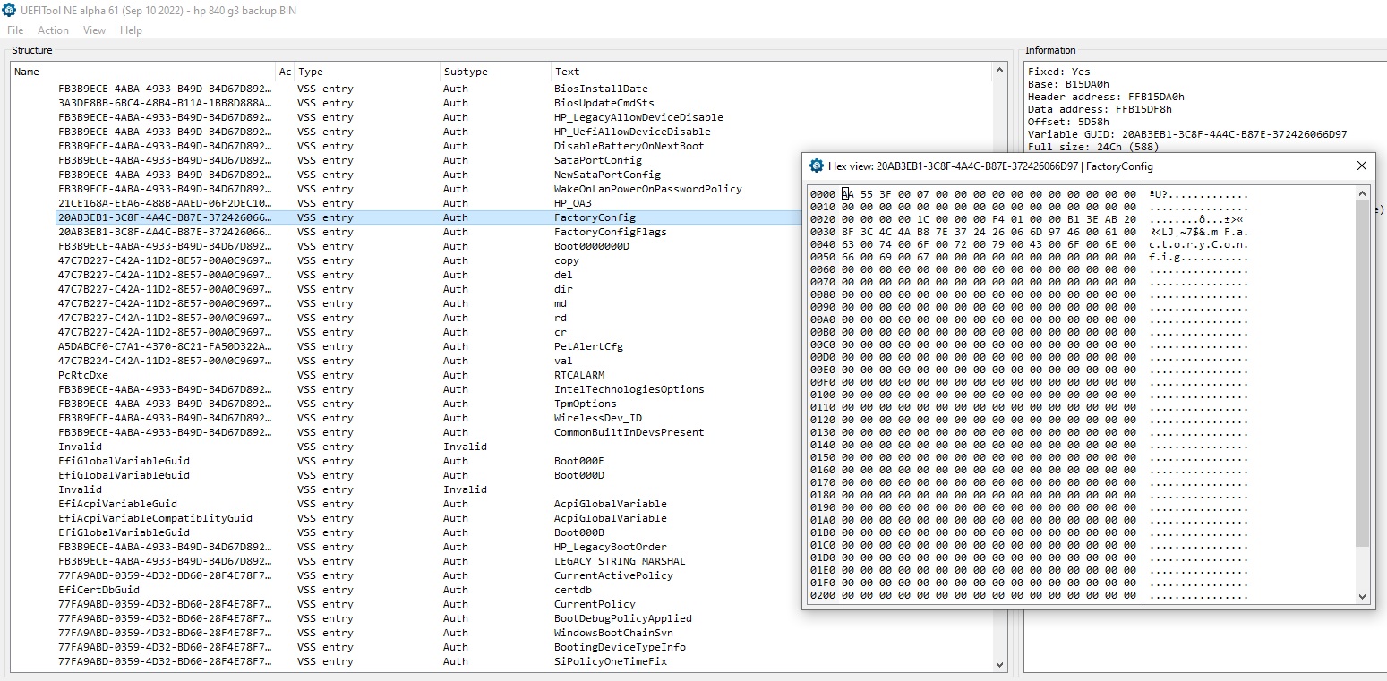Screen dimensions: 1387x681
Task: Click the first hex byte AA at offset 0000
Action: point(847,194)
